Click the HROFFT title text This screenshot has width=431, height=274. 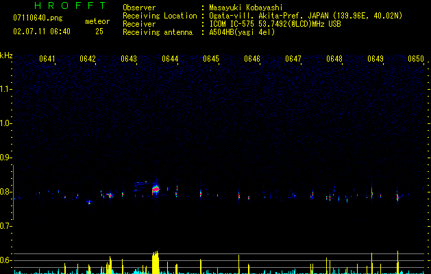pos(71,5)
